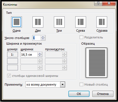Click the Число столбцов label
The height and width of the screenshot is (102, 118).
click(x=17, y=38)
